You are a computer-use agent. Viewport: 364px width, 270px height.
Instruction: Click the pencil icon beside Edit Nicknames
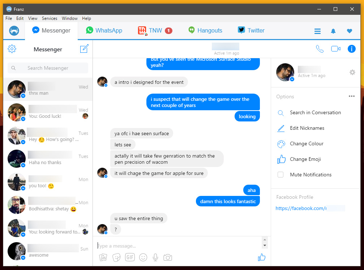pos(281,128)
